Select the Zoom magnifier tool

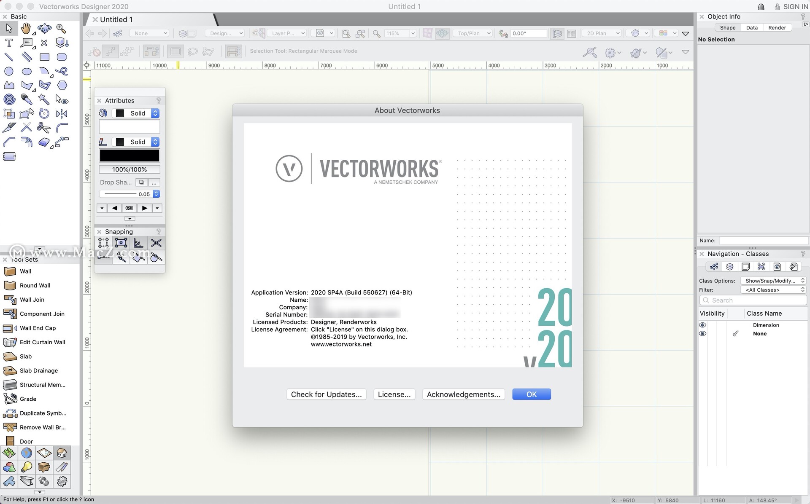click(x=62, y=28)
